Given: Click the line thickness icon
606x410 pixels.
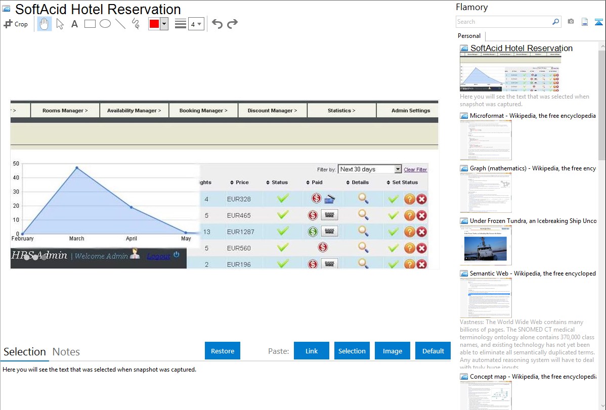Looking at the screenshot, I should click(180, 24).
